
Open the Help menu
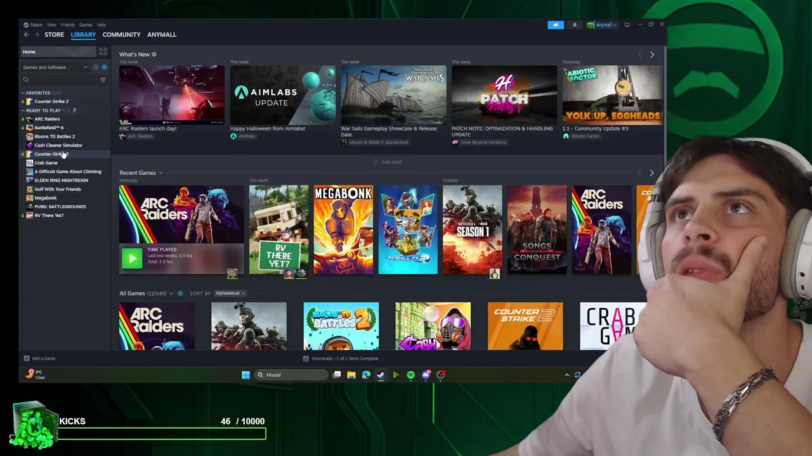point(101,25)
